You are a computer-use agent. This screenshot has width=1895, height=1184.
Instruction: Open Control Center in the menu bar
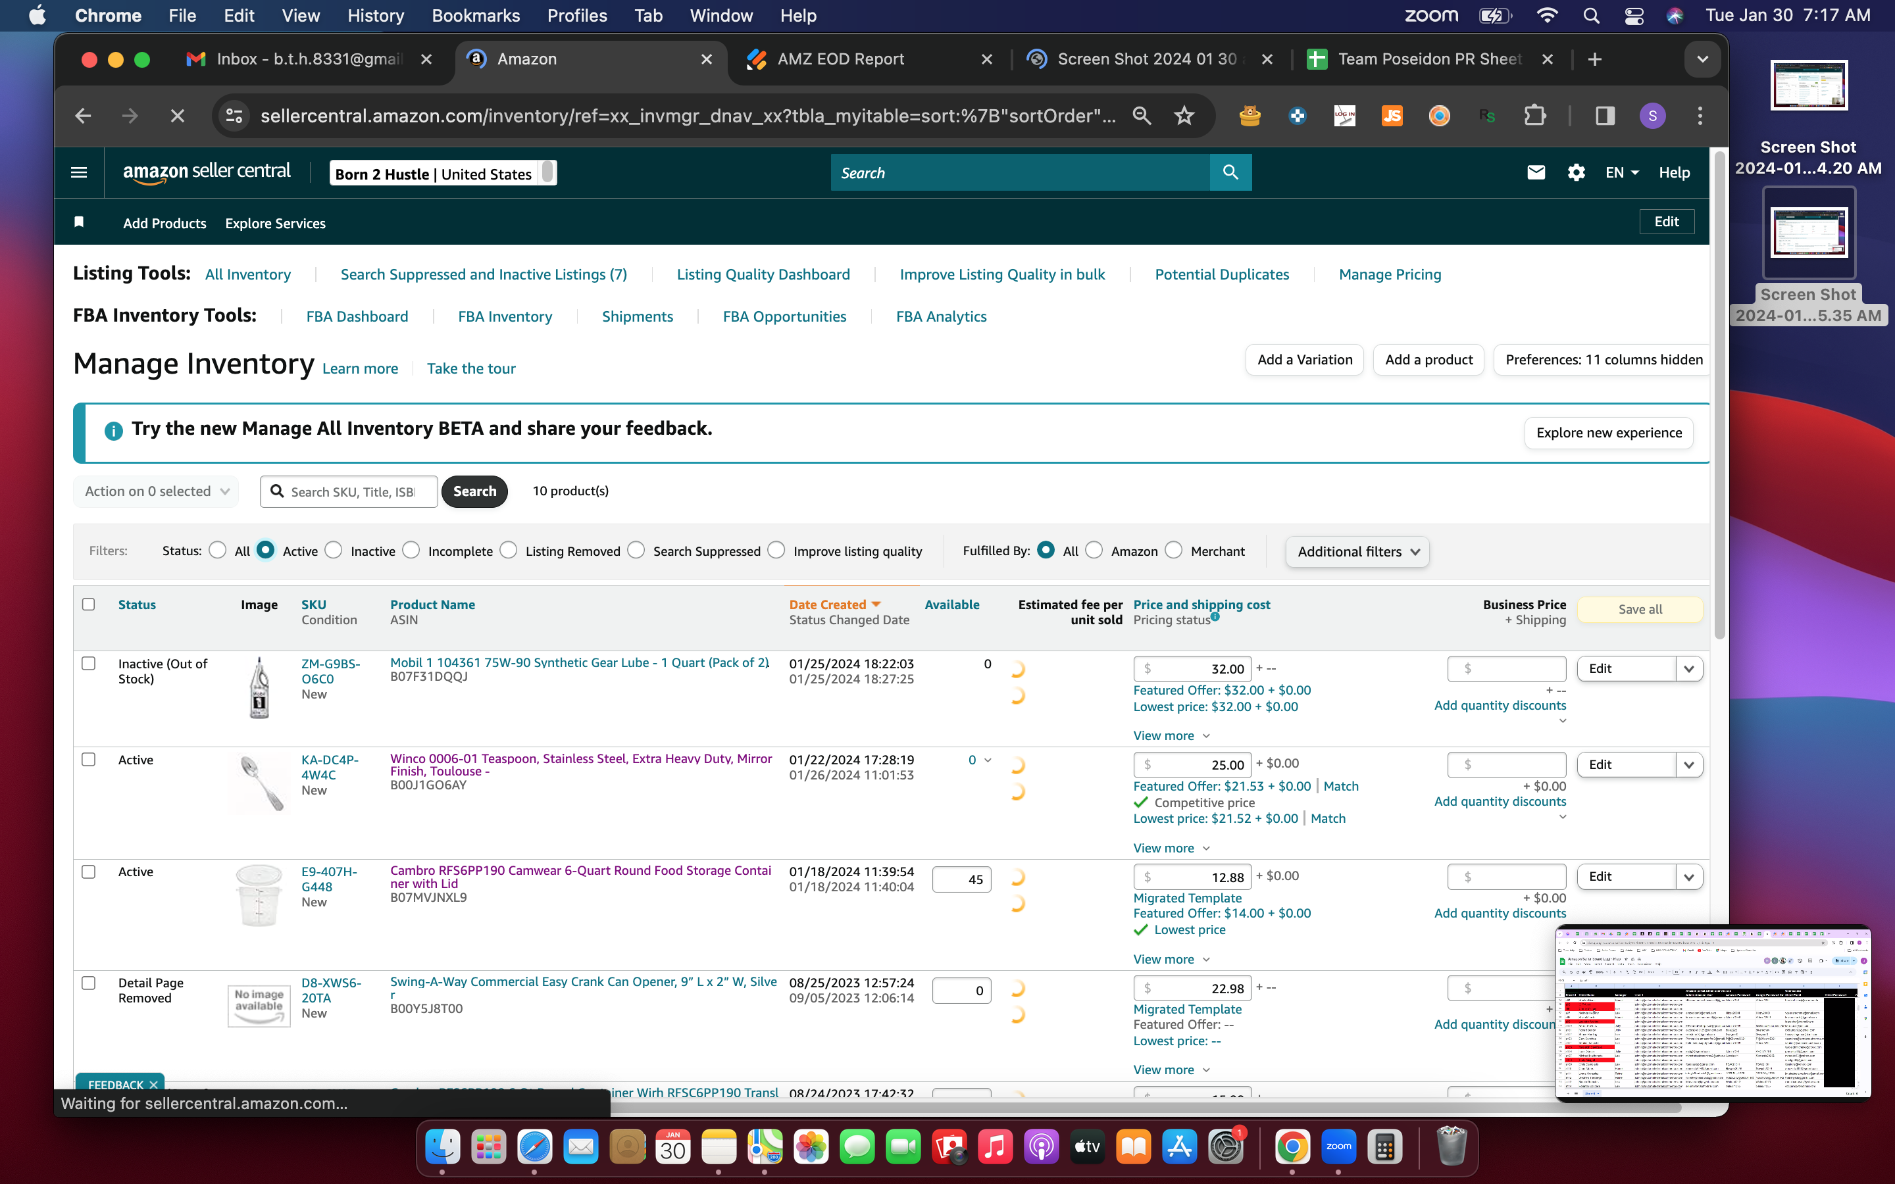click(x=1634, y=16)
